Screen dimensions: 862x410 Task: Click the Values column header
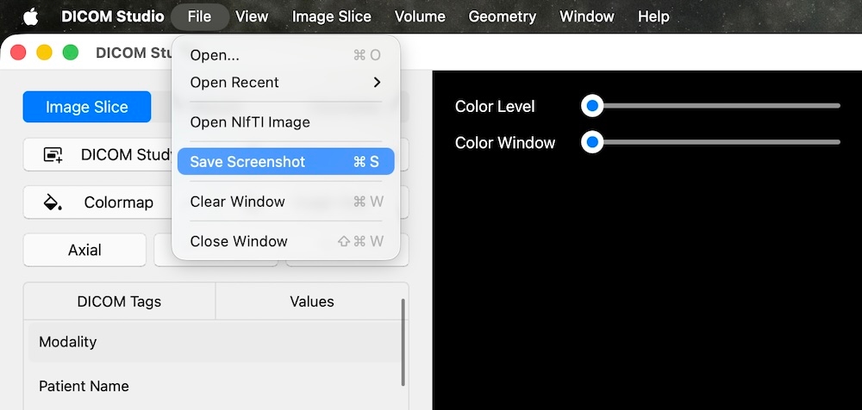coord(312,301)
